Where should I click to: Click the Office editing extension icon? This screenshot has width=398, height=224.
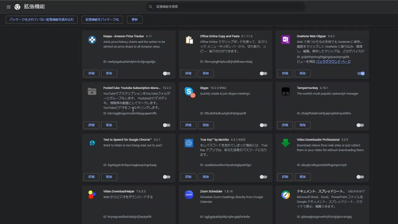click(x=286, y=195)
